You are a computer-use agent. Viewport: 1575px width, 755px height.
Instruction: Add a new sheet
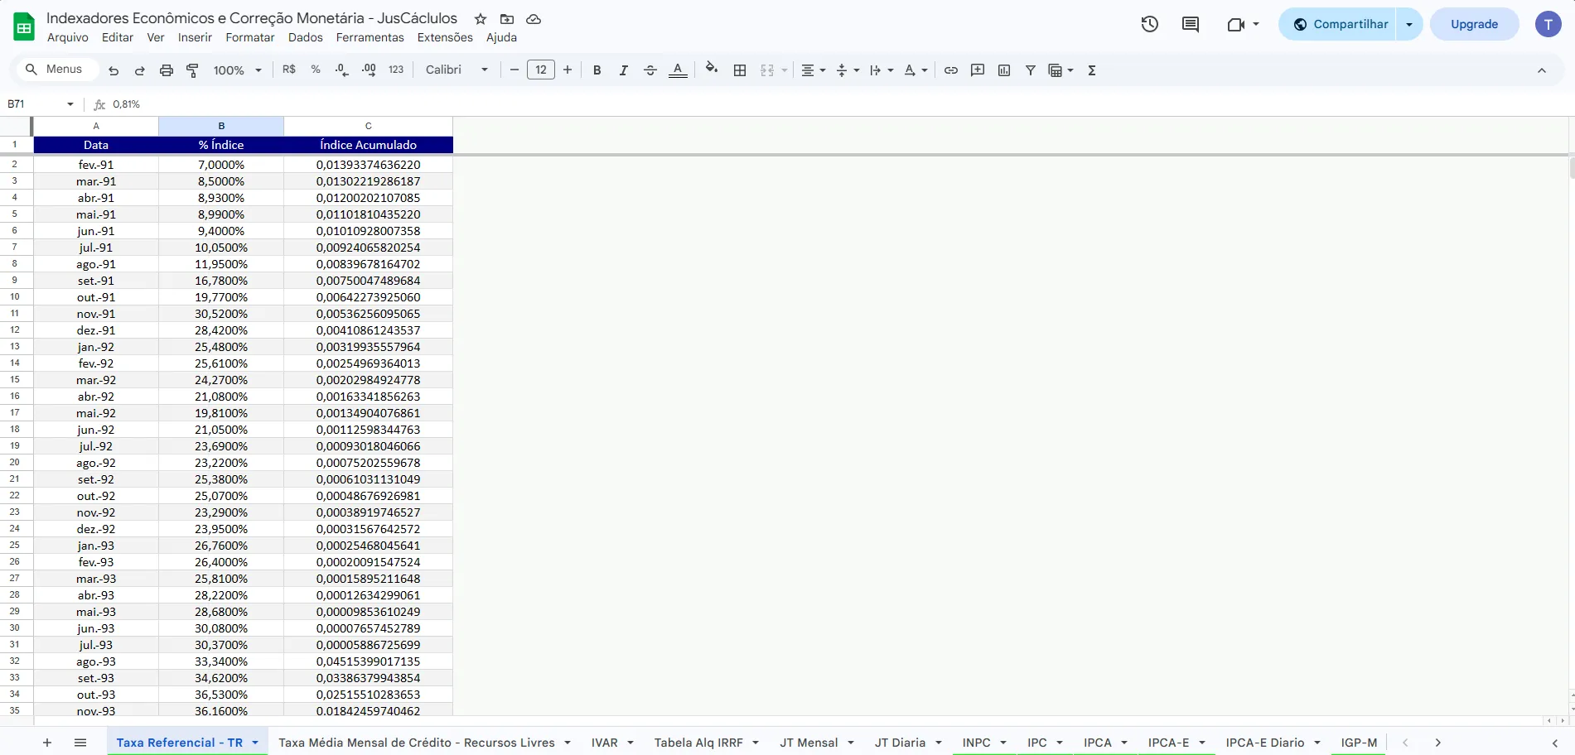pyautogui.click(x=47, y=743)
